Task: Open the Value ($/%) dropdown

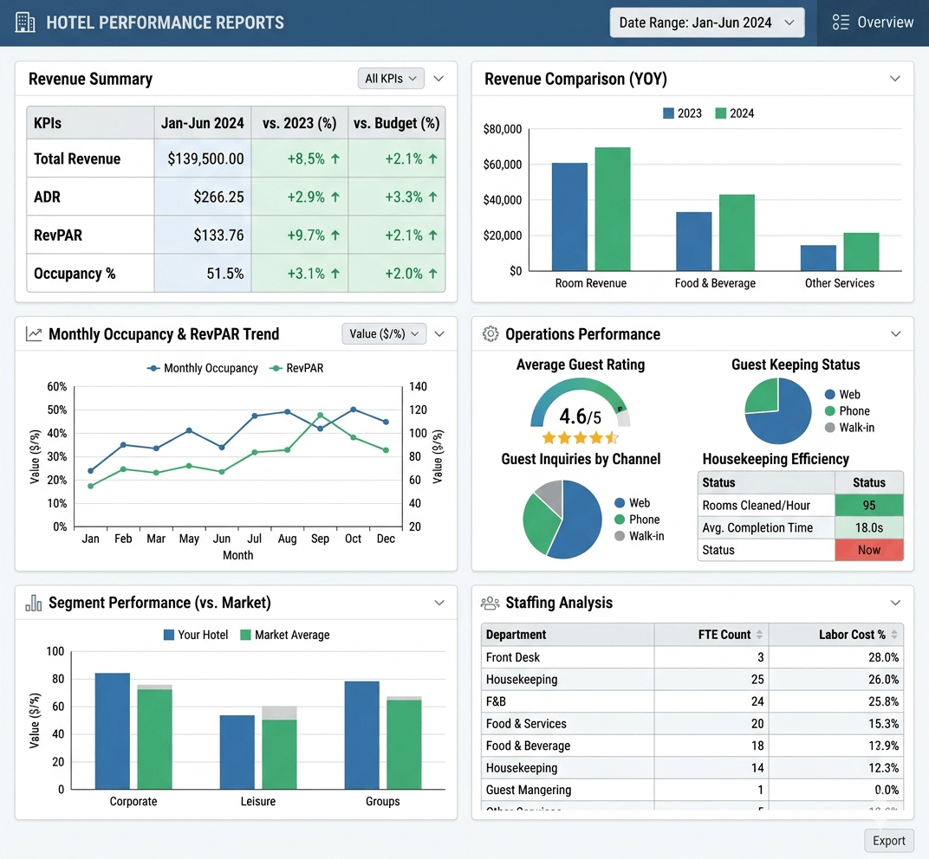Action: coord(384,334)
